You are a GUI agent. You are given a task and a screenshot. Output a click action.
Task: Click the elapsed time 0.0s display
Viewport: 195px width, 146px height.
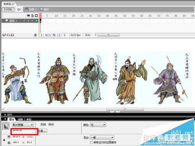(x=88, y=35)
